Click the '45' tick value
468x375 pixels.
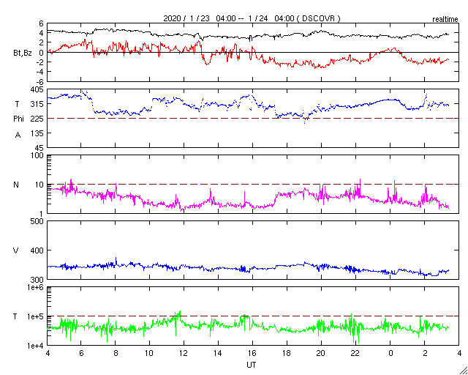point(39,148)
